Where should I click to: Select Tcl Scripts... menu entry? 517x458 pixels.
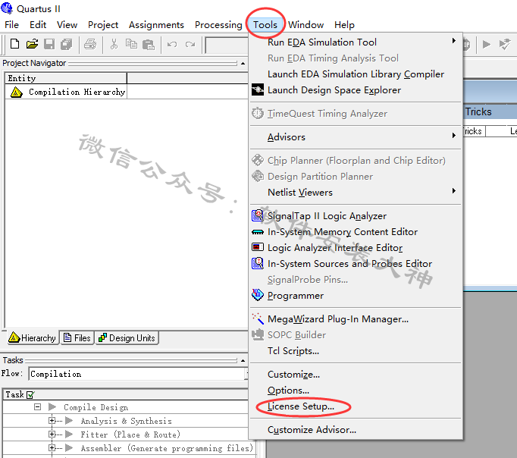[293, 351]
